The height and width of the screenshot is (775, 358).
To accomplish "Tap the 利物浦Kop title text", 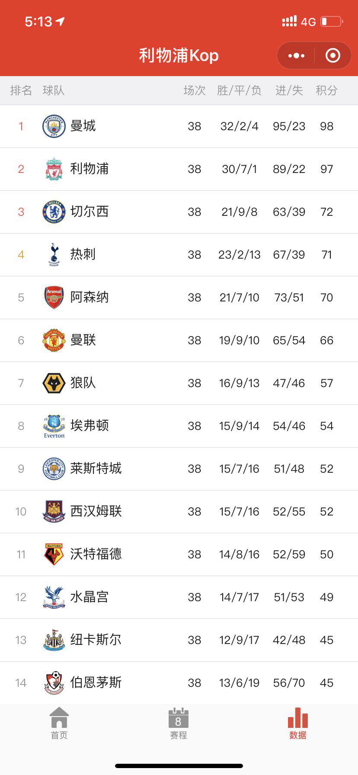I will click(x=179, y=56).
